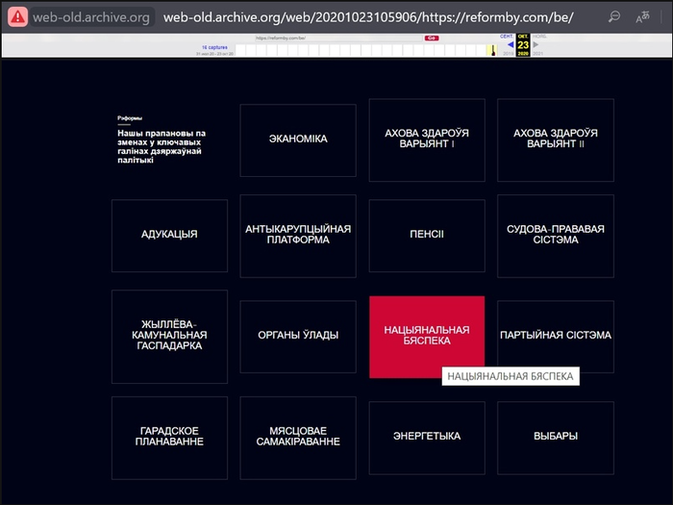The height and width of the screenshot is (505, 673).
Task: Open the Выбары tile
Action: 555,436
